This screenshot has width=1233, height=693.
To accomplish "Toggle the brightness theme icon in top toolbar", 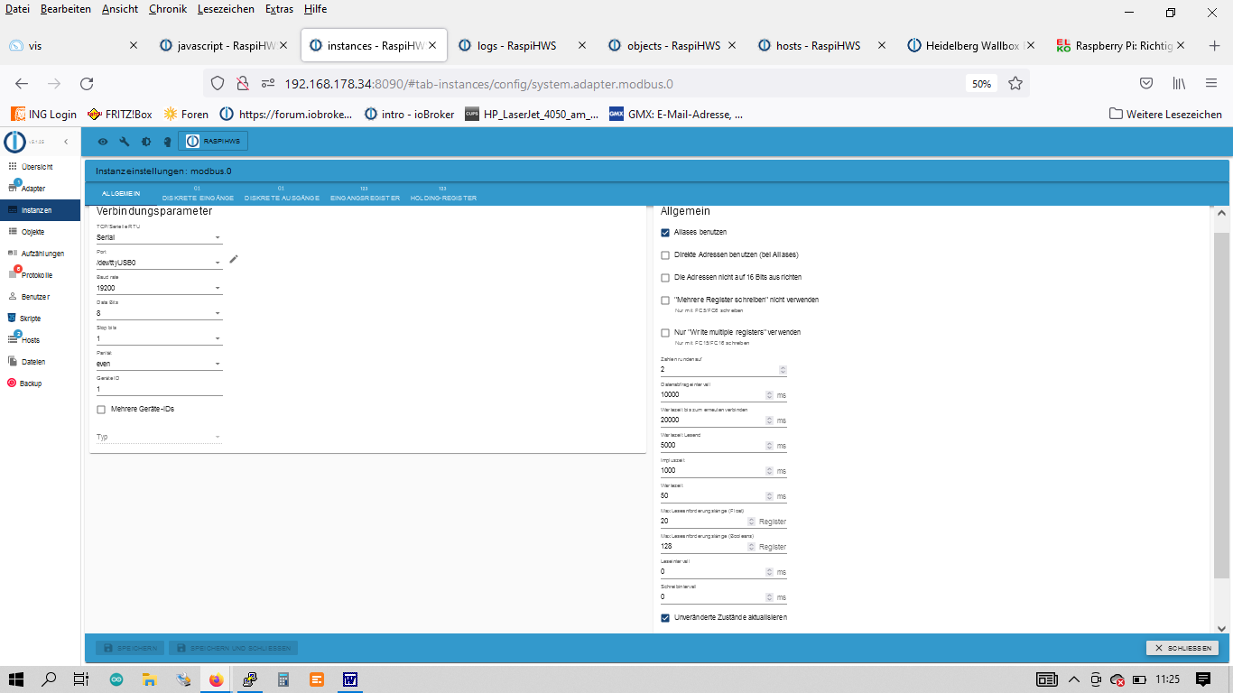I will 146,142.
